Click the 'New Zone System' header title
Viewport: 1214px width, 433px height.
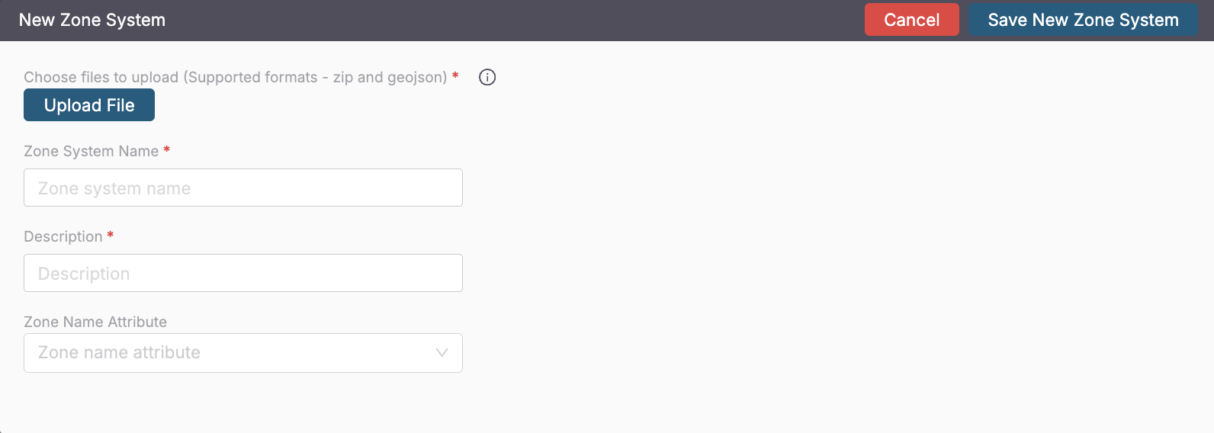[x=92, y=20]
